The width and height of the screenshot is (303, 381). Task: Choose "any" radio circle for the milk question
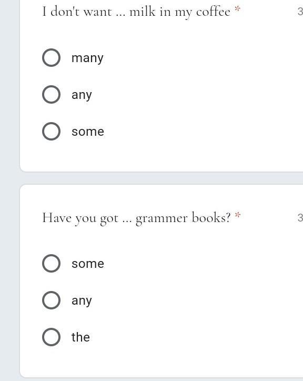pos(51,94)
